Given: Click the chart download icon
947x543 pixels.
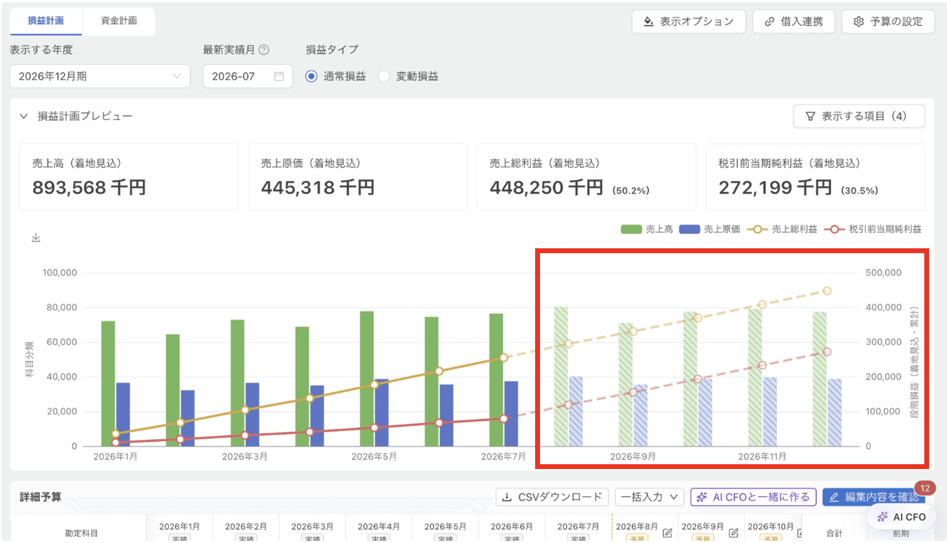Looking at the screenshot, I should 36,237.
